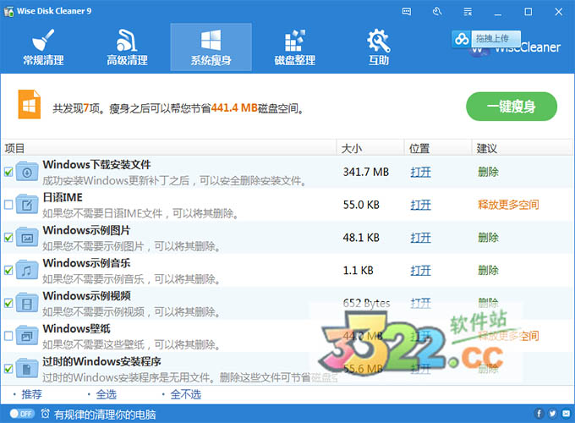This screenshot has height=423, width=575.
Task: Click the 全选 select all link
Action: 106,394
